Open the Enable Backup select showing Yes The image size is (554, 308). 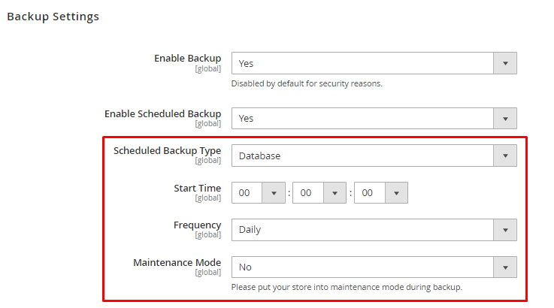click(x=362, y=64)
